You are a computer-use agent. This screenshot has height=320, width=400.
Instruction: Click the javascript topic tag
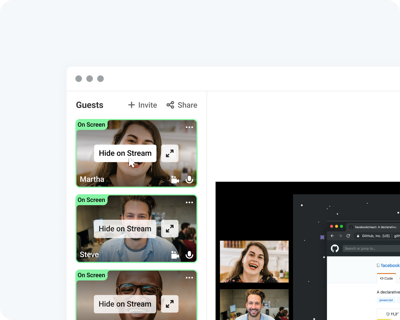(386, 300)
